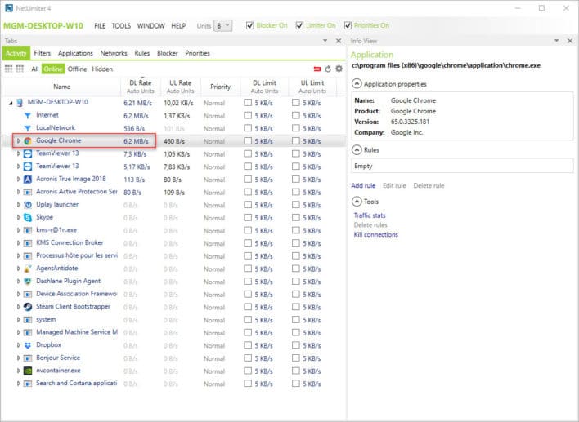Click the Add rule link
Screen dimensions: 579x422
363,185
